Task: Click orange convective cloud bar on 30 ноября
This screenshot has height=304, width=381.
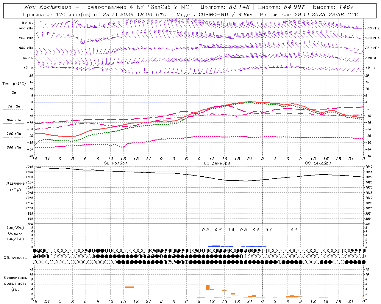Action: pos(129,287)
